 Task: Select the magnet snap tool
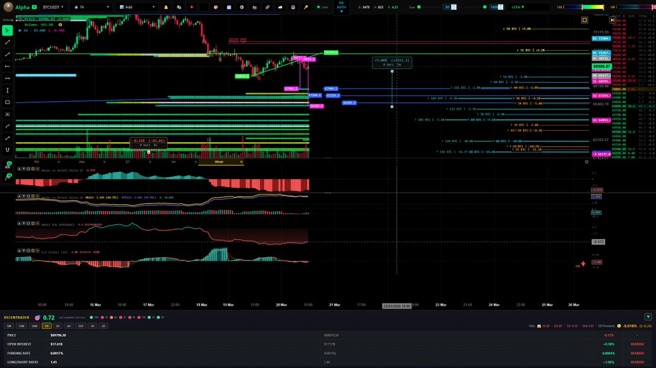7,150
